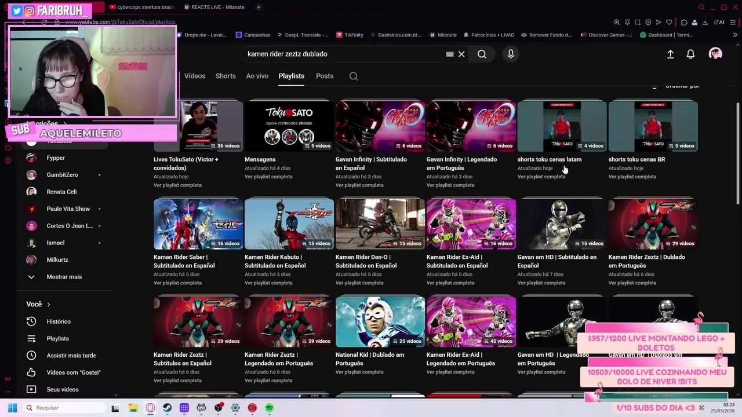
Task: Click the page vertical scrollbar
Action: click(737, 153)
